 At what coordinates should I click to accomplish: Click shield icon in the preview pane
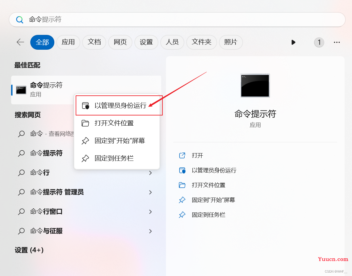click(x=182, y=170)
